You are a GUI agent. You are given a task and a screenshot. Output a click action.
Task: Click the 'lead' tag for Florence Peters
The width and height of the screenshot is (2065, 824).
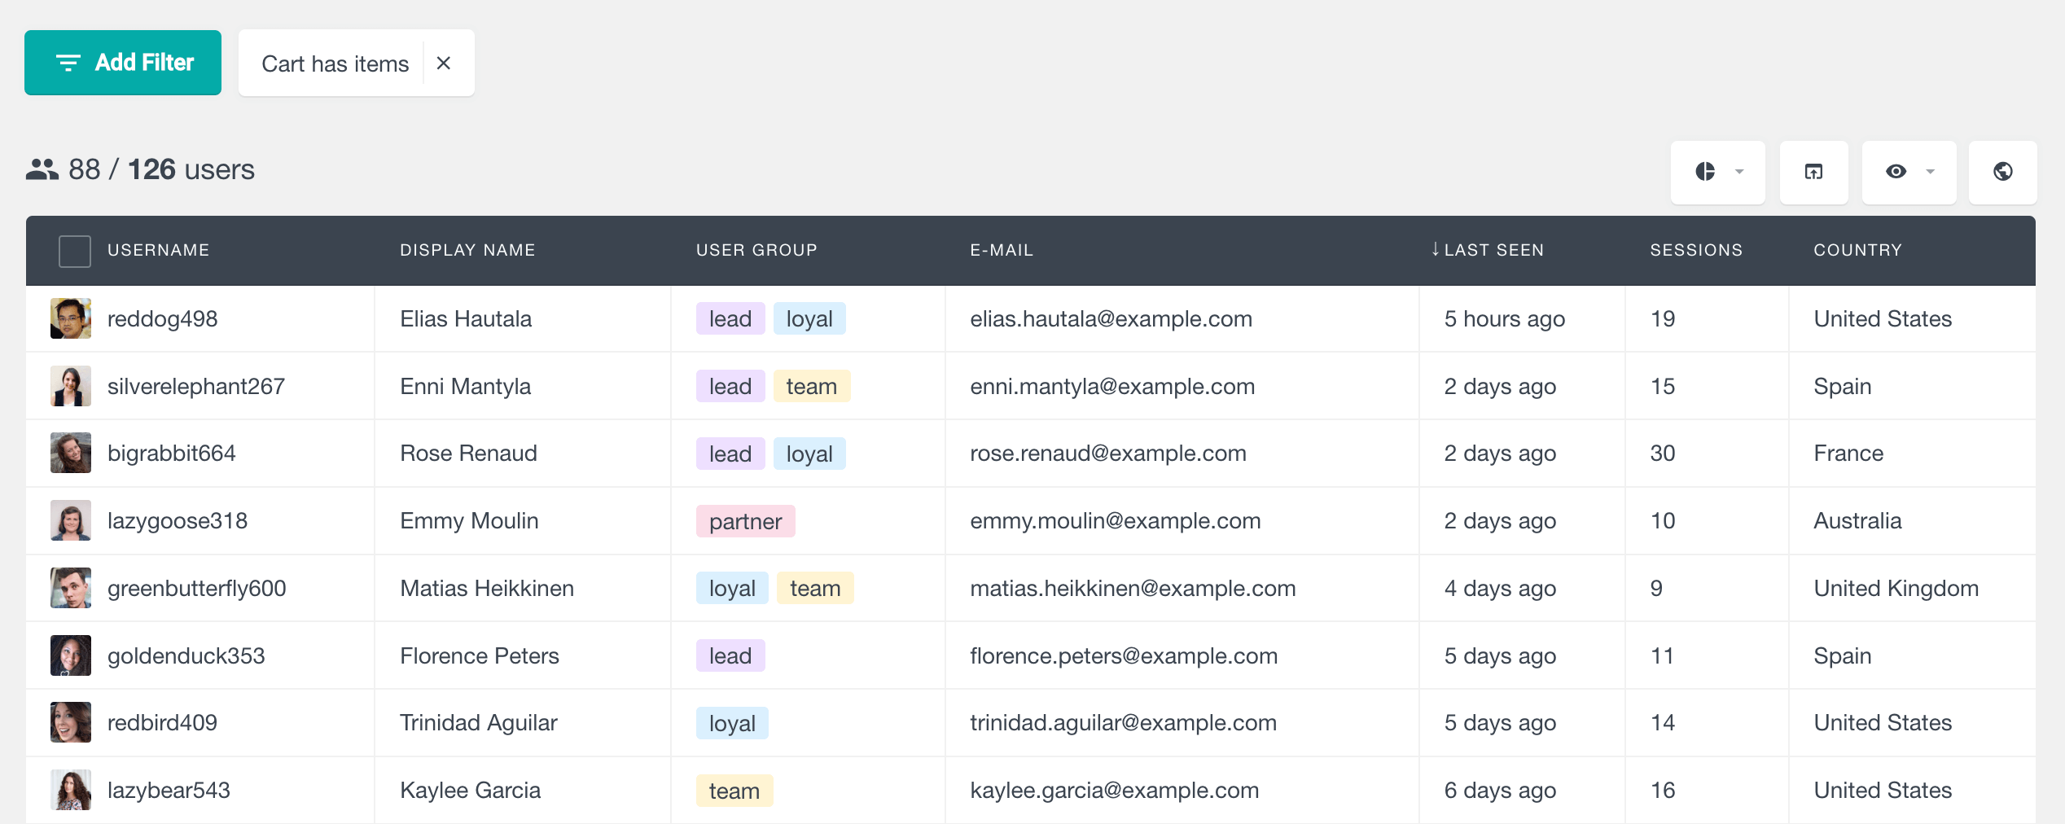(730, 656)
